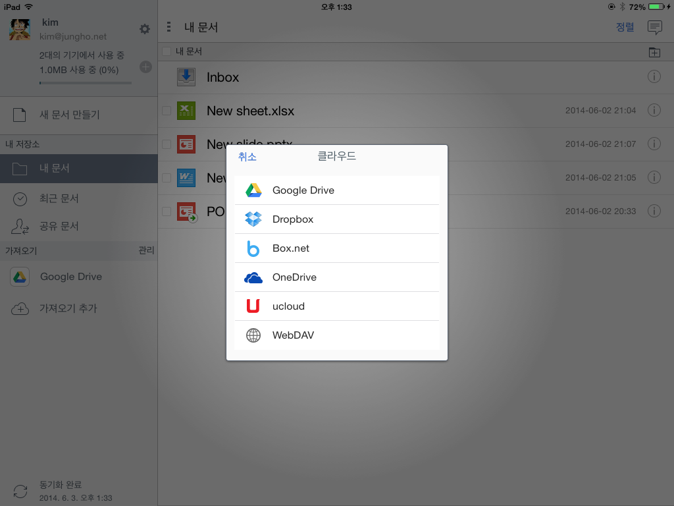Show info for file dated 2014-06-02 21:07
Screen dimensions: 674x506
click(x=654, y=144)
